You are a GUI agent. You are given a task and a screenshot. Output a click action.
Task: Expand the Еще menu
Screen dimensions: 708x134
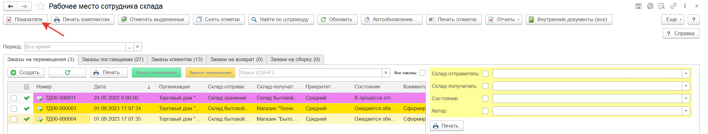(x=673, y=19)
